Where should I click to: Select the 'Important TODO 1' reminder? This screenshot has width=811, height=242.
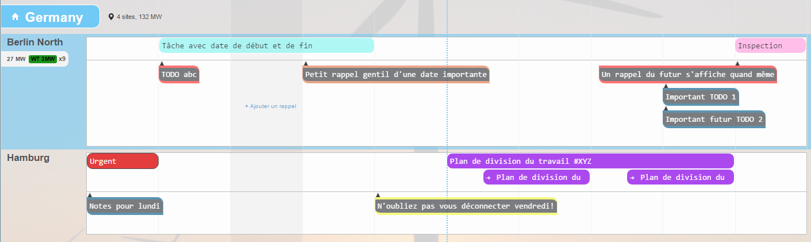700,97
